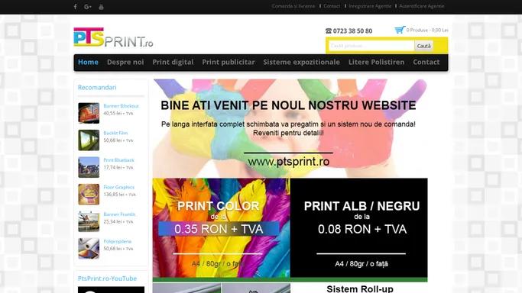Open the Print digital menu
This screenshot has width=522, height=293.
[x=173, y=62]
